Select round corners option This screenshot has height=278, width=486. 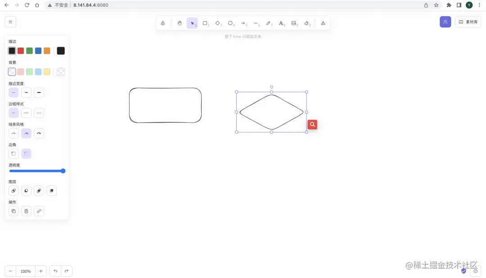27,154
